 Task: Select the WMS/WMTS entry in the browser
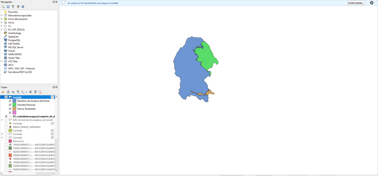(15, 54)
